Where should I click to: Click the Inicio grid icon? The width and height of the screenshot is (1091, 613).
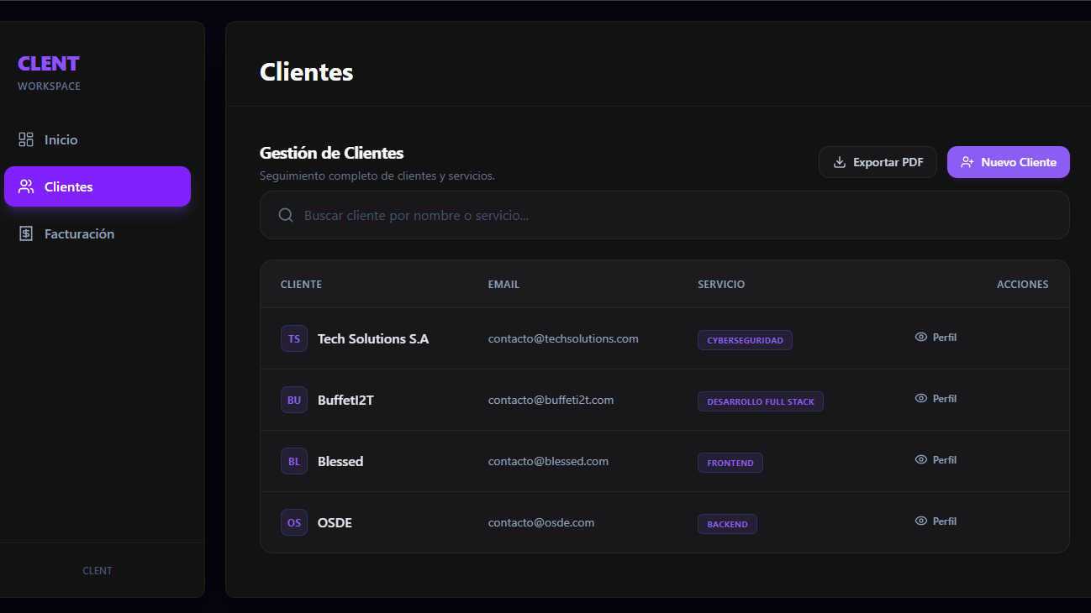(x=26, y=140)
